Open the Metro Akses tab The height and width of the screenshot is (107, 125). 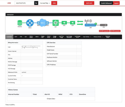31,37
